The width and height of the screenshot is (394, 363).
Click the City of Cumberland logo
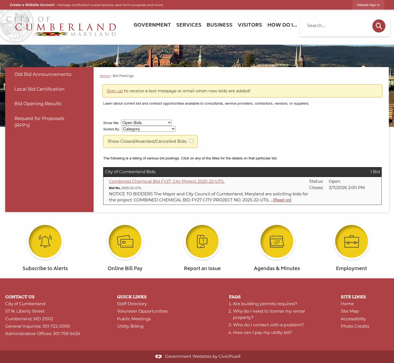coord(58,26)
